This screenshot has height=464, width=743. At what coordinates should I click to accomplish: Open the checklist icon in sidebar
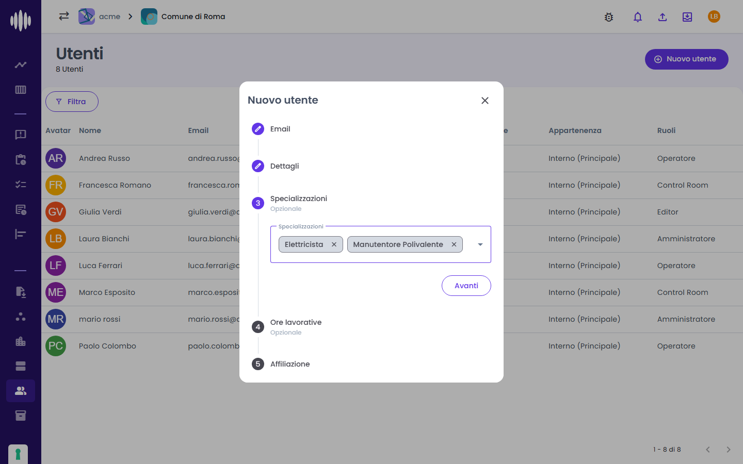(21, 185)
